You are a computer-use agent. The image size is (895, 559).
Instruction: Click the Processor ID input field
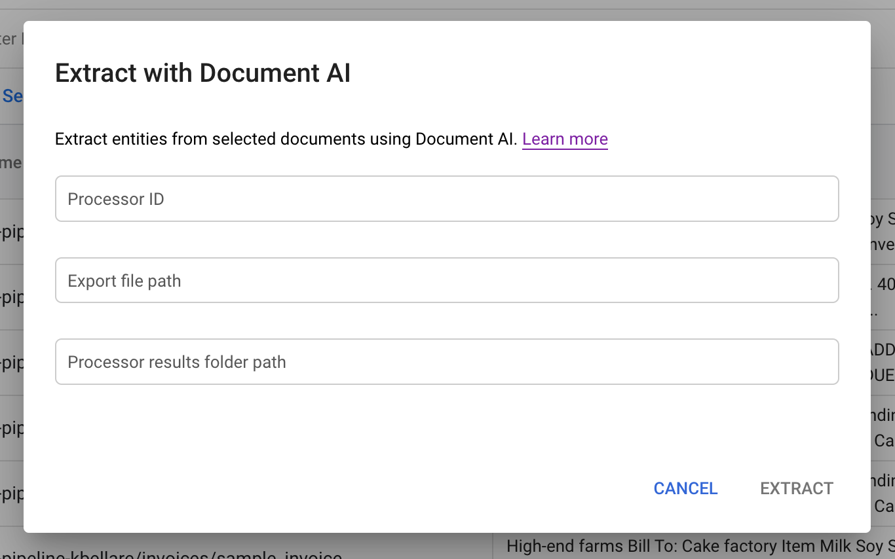click(x=447, y=199)
